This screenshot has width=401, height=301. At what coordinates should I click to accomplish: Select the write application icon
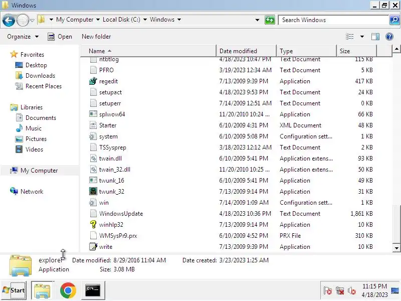(x=93, y=246)
